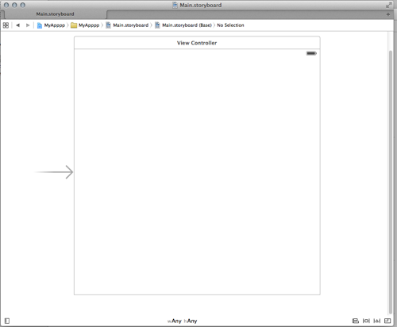Expand the MyApppp project breadcrumb
This screenshot has height=327, width=397.
point(51,25)
